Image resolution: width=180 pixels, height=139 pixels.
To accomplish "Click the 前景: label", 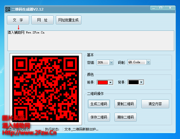I will [x=91, y=82].
